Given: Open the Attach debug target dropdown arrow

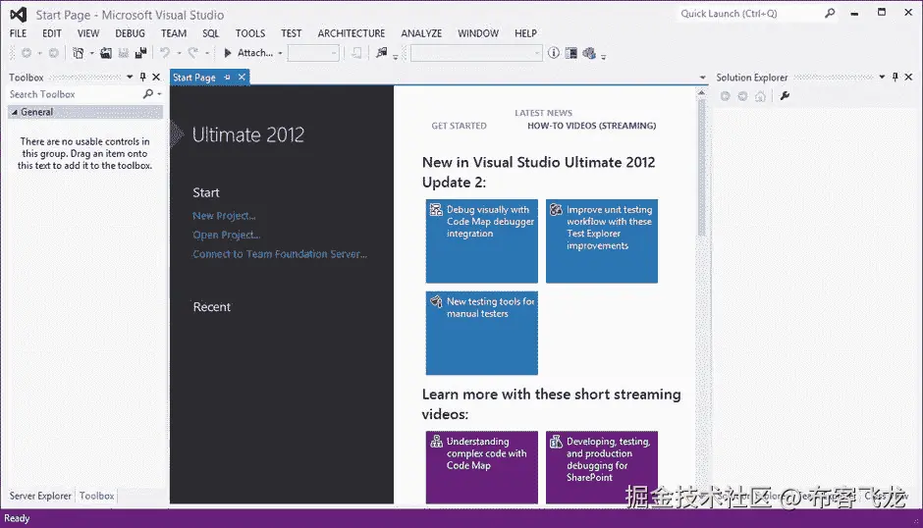Looking at the screenshot, I should (280, 53).
